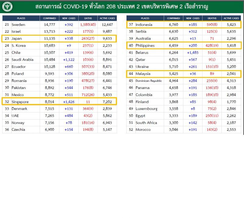Select the "DEATHS" column header
The height and width of the screenshot is (218, 244).
[x=212, y=18]
